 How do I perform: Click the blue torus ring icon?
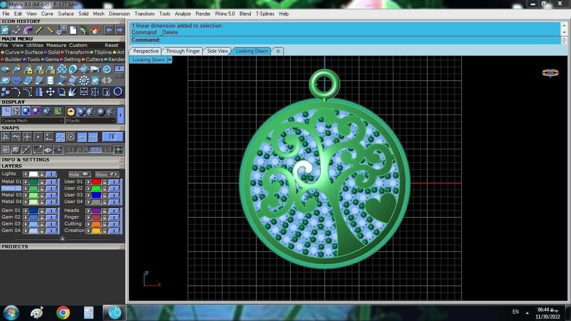point(118,92)
